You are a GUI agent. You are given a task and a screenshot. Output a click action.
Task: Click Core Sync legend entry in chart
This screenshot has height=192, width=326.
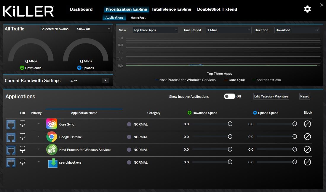coord(234,80)
